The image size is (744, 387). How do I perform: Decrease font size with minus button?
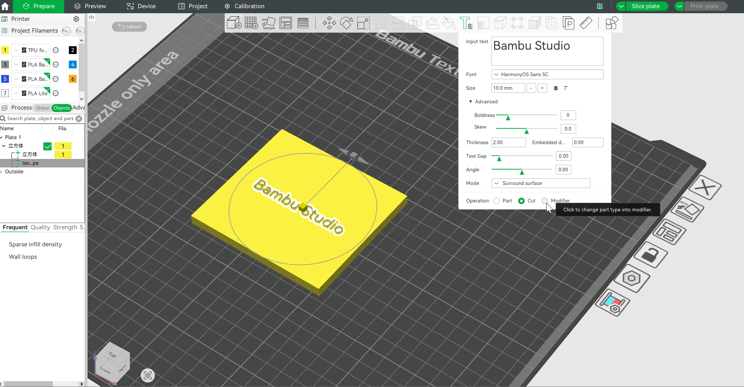click(531, 88)
